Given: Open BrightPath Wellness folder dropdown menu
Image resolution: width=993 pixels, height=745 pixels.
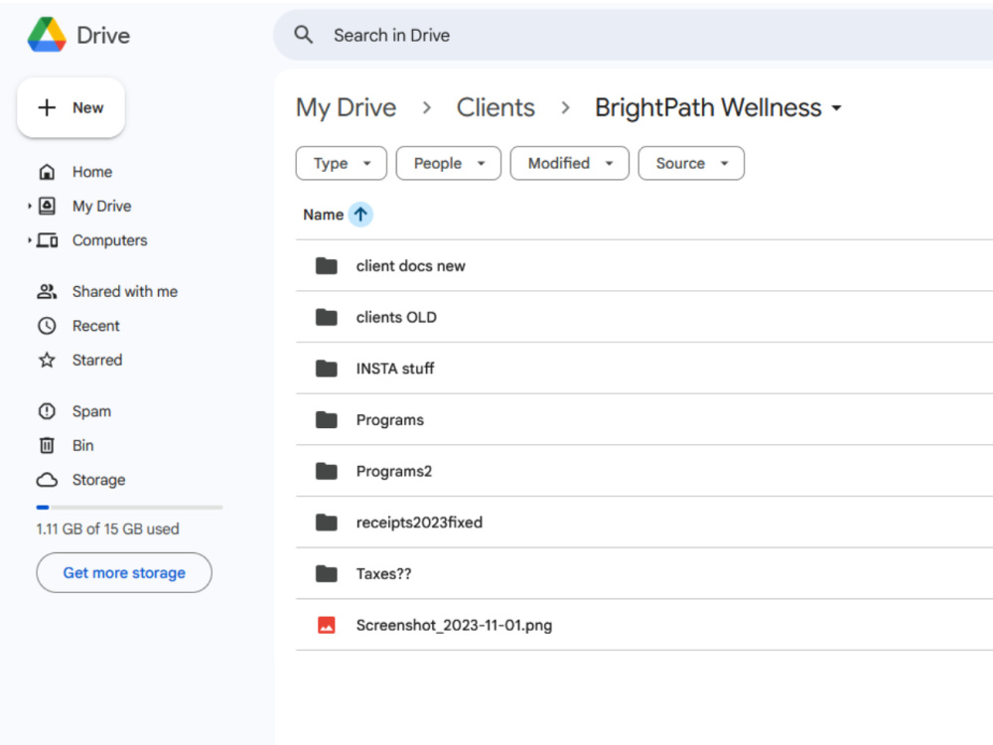Looking at the screenshot, I should click(x=836, y=108).
